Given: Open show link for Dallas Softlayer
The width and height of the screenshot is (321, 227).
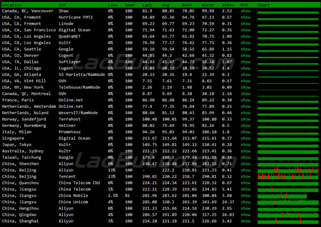Looking at the screenshot, I should click(x=245, y=62).
